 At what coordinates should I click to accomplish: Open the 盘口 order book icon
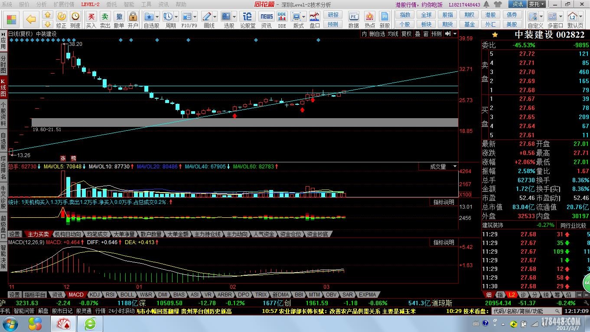click(315, 19)
